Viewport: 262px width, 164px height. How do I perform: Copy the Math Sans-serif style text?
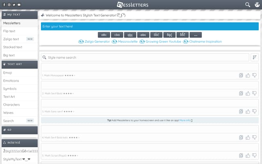pyautogui.click(x=241, y=112)
